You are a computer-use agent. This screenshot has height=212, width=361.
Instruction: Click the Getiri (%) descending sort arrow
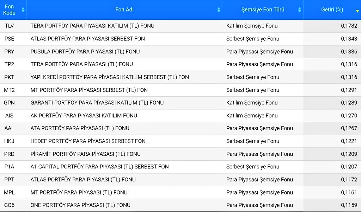357,11
